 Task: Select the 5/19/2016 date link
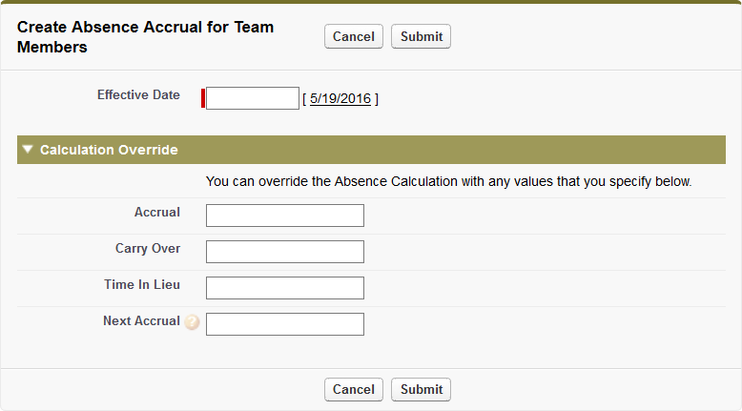[x=340, y=98]
